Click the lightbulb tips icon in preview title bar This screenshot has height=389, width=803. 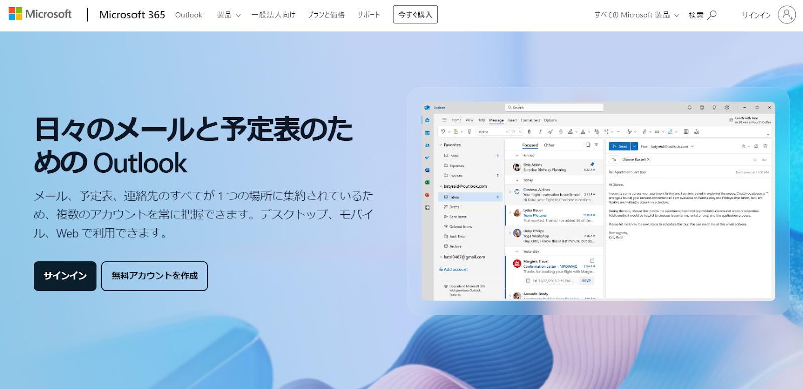(x=714, y=108)
